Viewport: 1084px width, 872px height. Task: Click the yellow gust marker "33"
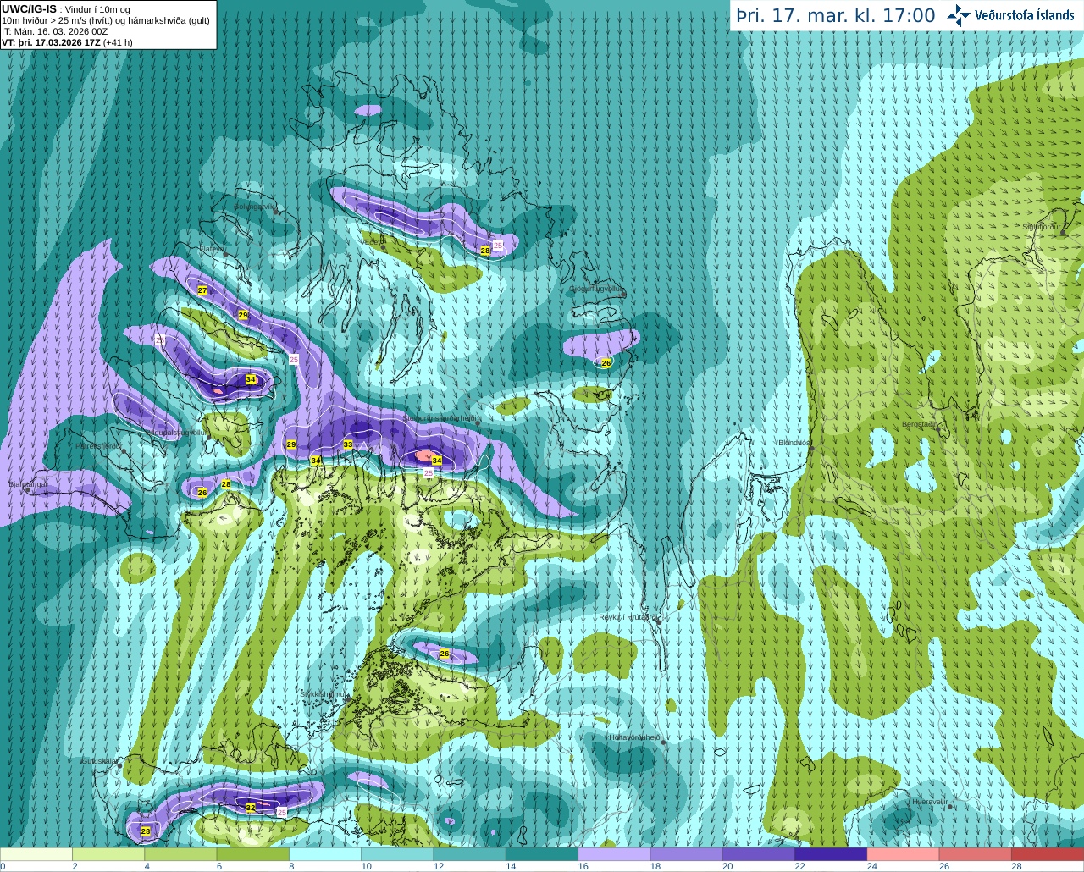point(348,444)
